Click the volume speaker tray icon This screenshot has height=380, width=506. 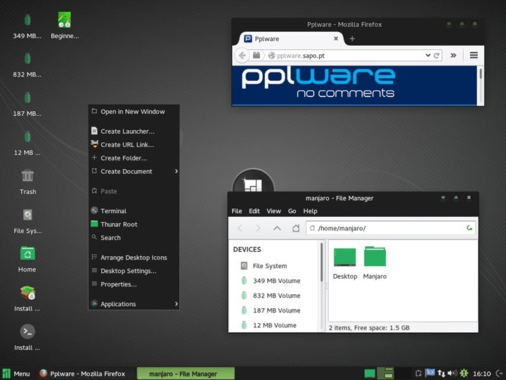[452, 373]
